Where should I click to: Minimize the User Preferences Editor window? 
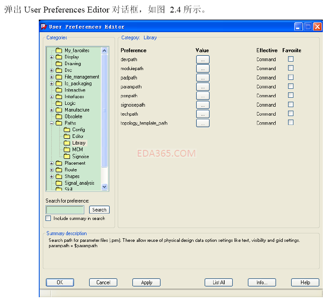(298, 27)
